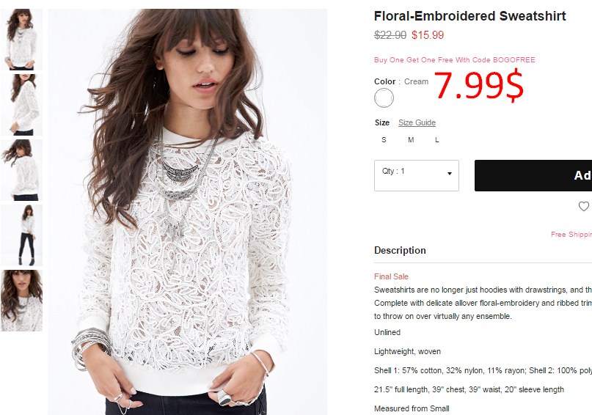592x415 pixels.
Task: Select the first front-view thumbnail
Action: 21,40
